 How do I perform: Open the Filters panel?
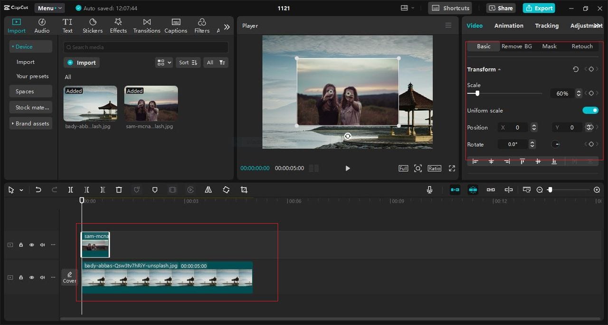tap(201, 25)
